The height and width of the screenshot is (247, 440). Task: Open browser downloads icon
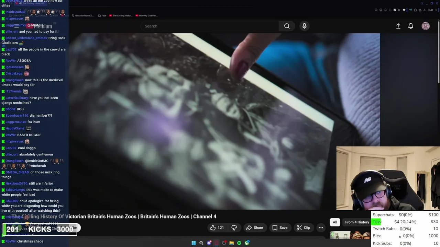click(x=425, y=10)
